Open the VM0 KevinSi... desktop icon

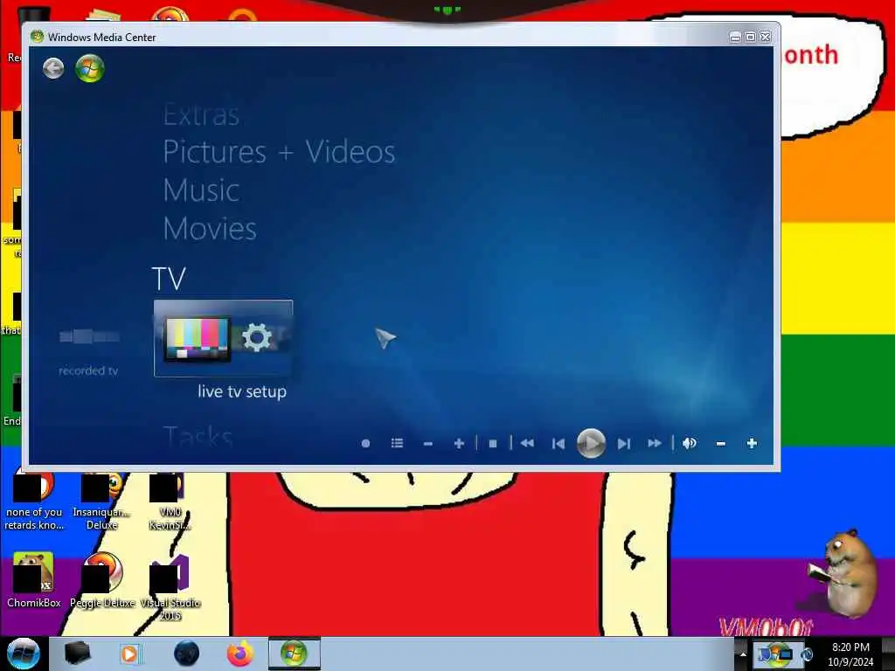(x=170, y=501)
